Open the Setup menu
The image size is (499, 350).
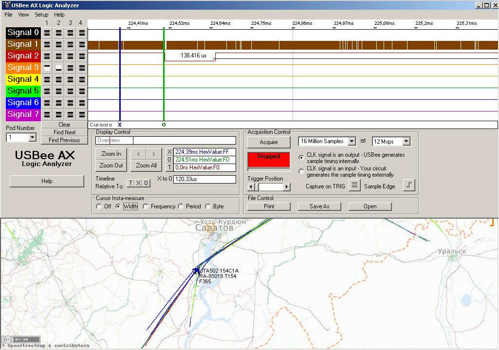tap(41, 15)
